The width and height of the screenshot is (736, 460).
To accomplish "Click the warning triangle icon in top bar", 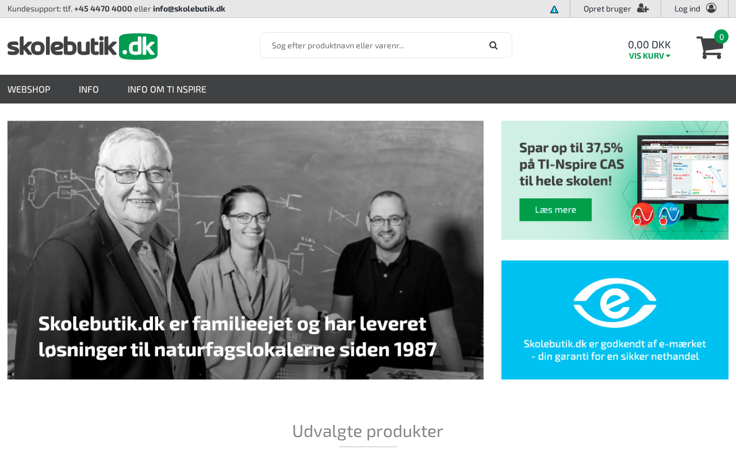I will (554, 9).
